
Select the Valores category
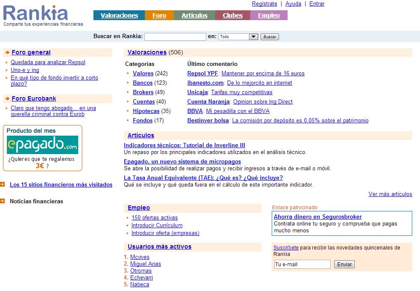[143, 74]
